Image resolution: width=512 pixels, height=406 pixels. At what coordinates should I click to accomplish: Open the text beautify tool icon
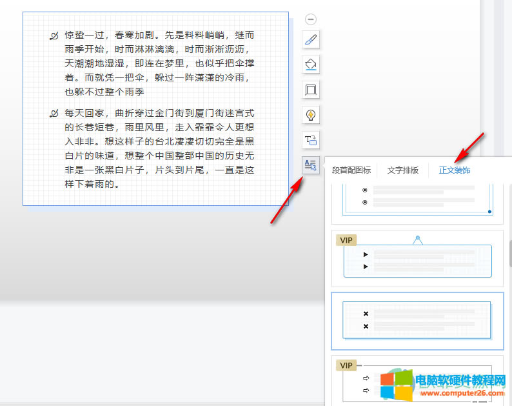(x=311, y=165)
